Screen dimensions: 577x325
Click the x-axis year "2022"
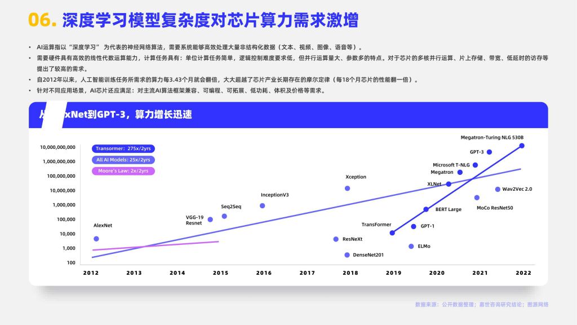(x=523, y=273)
